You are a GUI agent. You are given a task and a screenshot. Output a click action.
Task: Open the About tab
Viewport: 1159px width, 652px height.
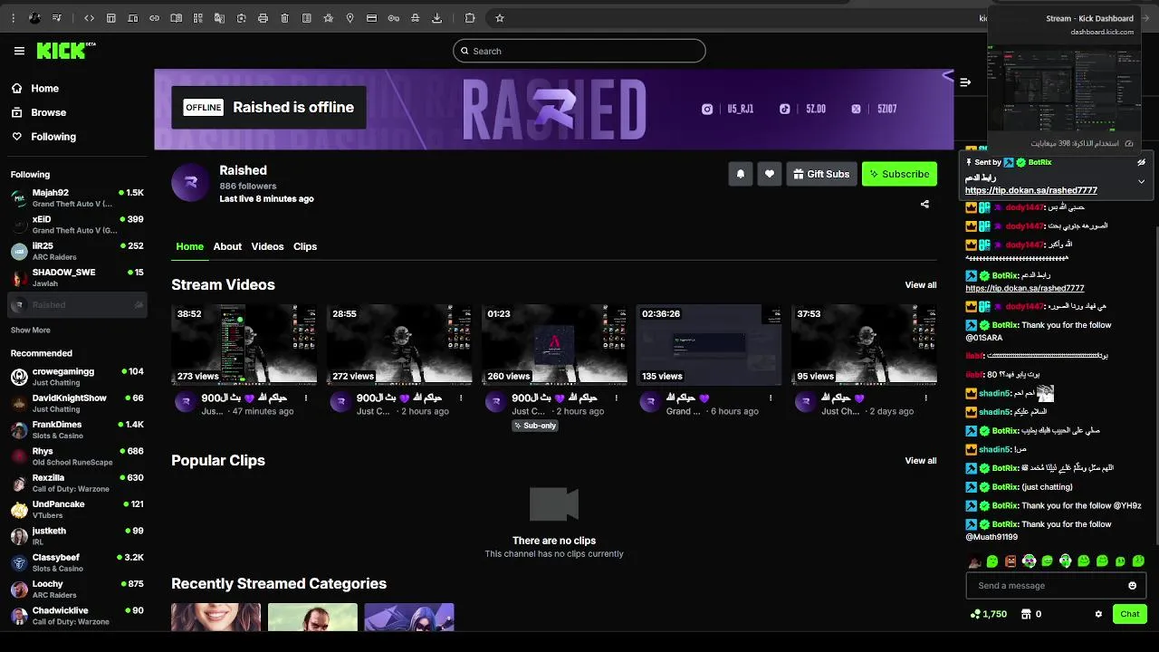[227, 246]
